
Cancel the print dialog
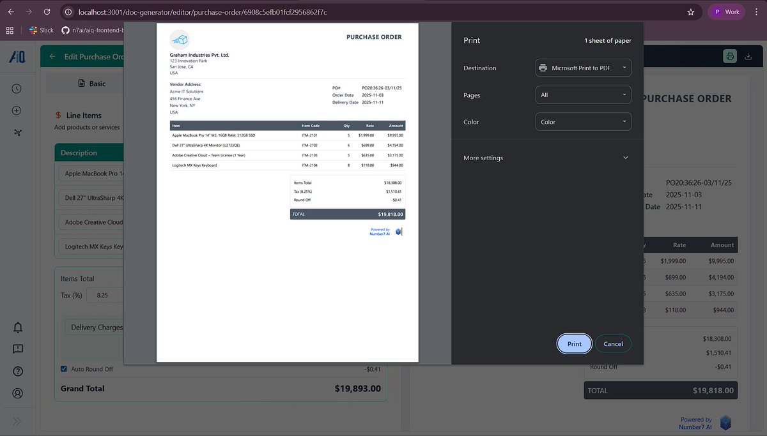coord(613,343)
